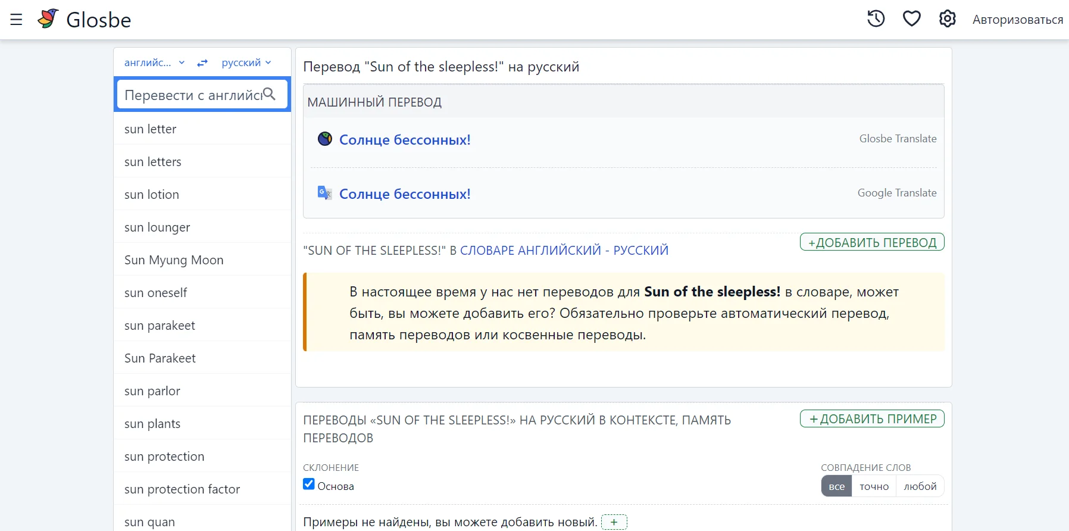Image resolution: width=1069 pixels, height=531 pixels.
Task: Select 'sun lounger' from suggestions list
Action: tap(157, 227)
